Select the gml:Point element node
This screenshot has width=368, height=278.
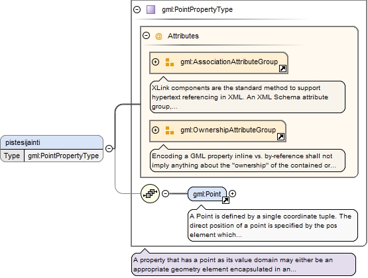pos(208,194)
